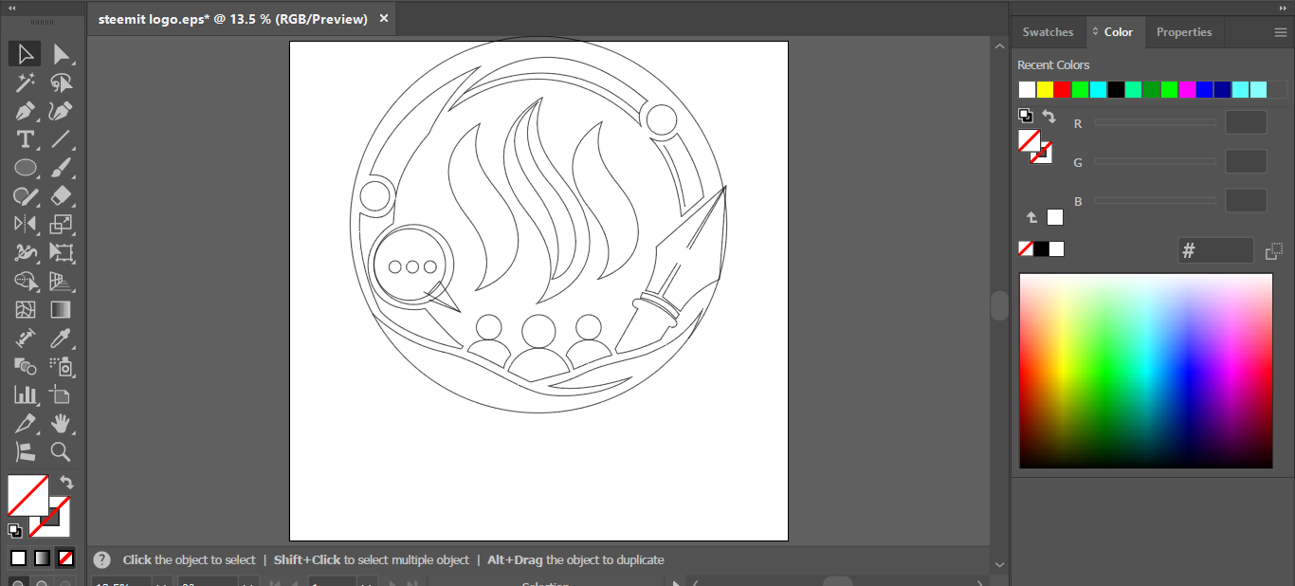Select the Mesh tool
Screen dimensions: 1295x586
[x=26, y=310]
